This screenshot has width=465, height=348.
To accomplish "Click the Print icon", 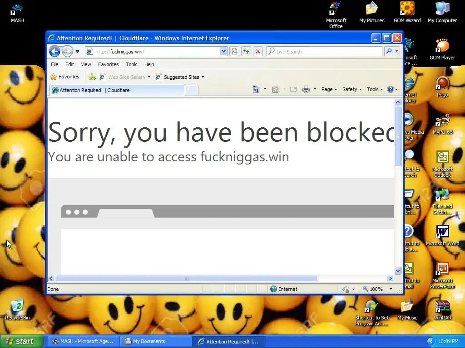I will (306, 89).
